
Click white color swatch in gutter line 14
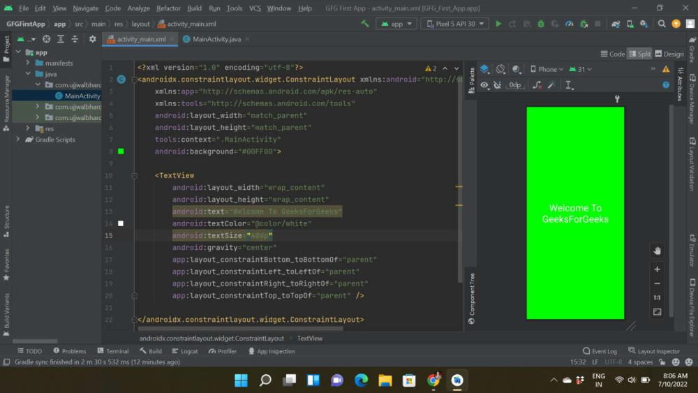pos(121,223)
